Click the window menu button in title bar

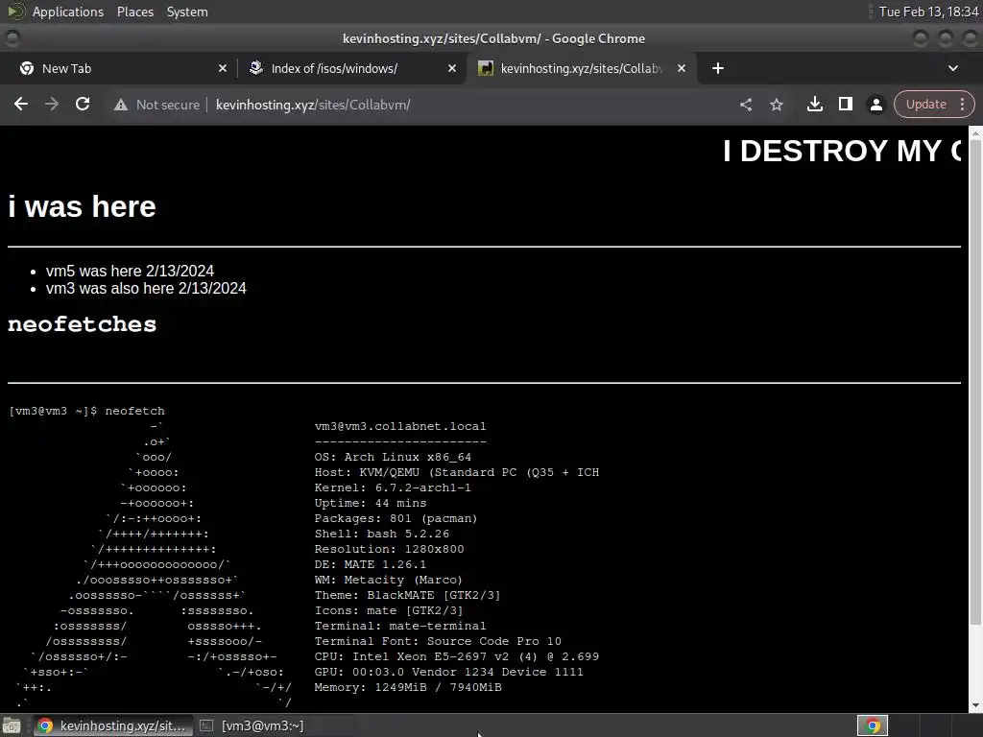(x=12, y=38)
